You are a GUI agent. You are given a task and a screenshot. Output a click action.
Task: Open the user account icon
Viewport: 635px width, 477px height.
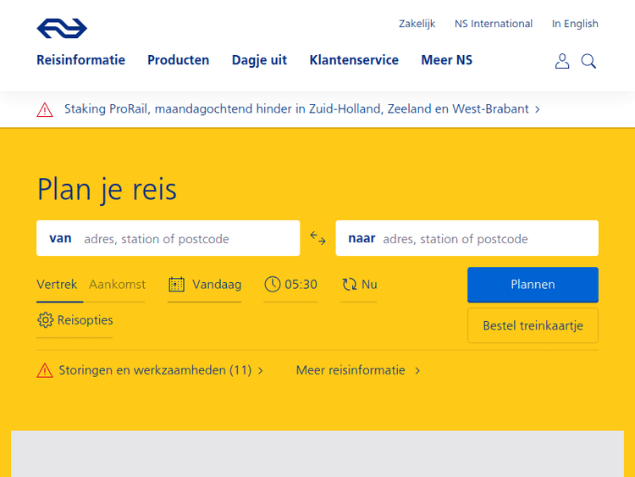(x=562, y=61)
